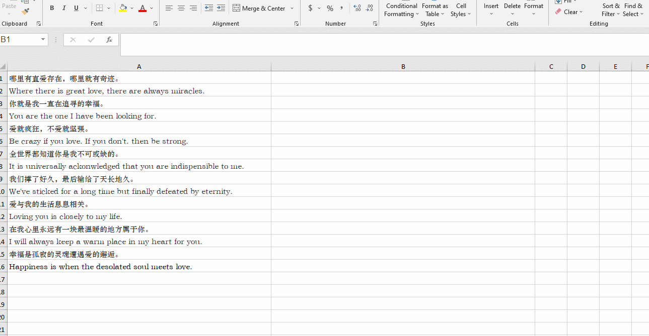
Task: Select cell 'Loving you is closely to my life.'
Action: click(x=139, y=216)
